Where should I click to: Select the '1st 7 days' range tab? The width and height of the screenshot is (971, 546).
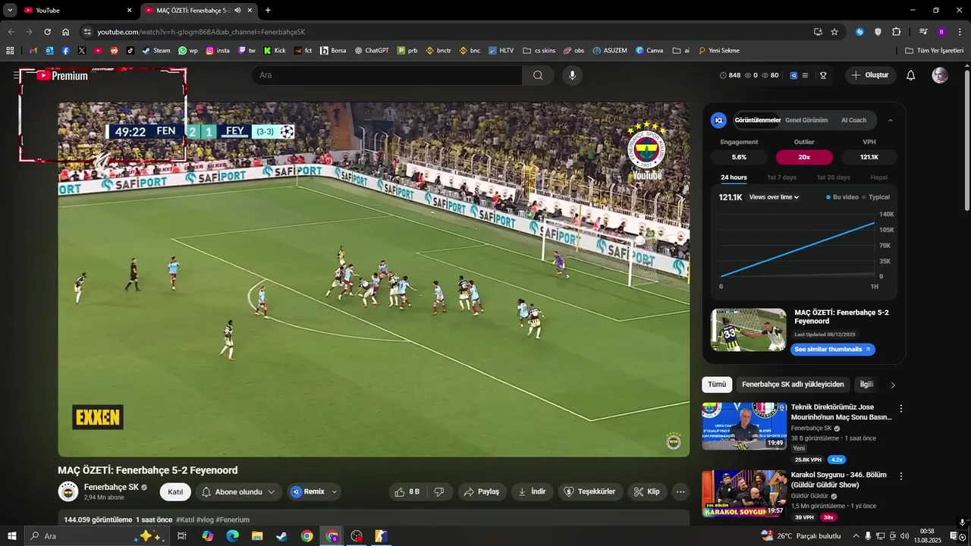pos(782,177)
